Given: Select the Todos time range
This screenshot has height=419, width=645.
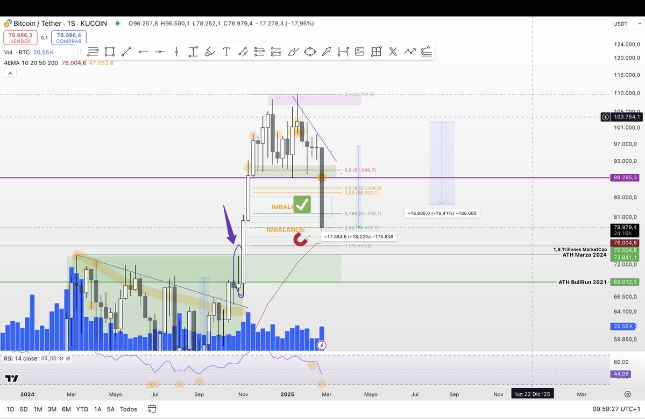Looking at the screenshot, I should [x=129, y=409].
